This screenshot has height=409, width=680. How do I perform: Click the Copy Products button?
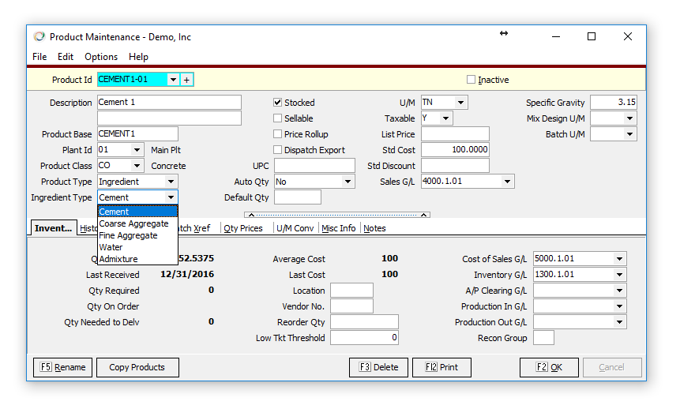coord(137,367)
